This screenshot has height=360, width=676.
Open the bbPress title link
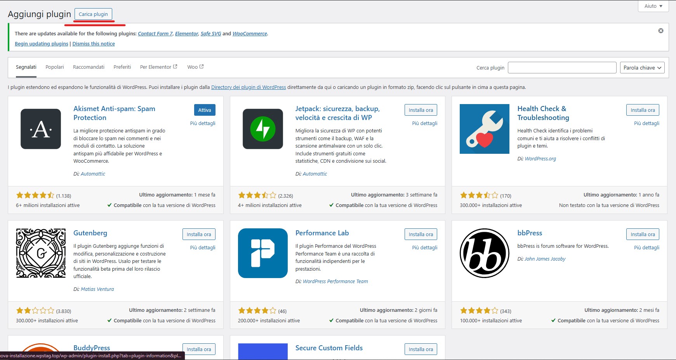(530, 233)
